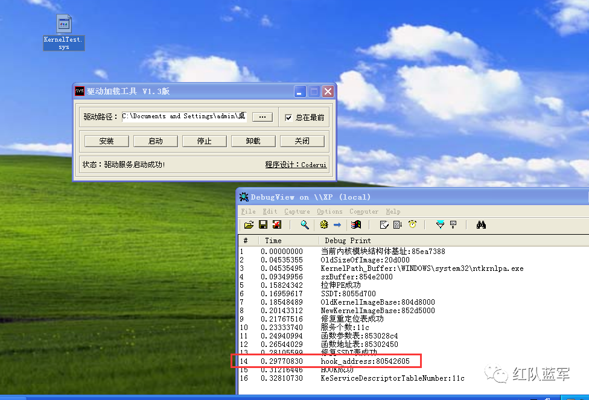Click the 安装 install button
This screenshot has width=589, height=400.
pyautogui.click(x=107, y=141)
